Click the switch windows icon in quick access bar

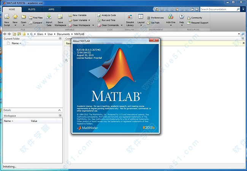point(192,9)
